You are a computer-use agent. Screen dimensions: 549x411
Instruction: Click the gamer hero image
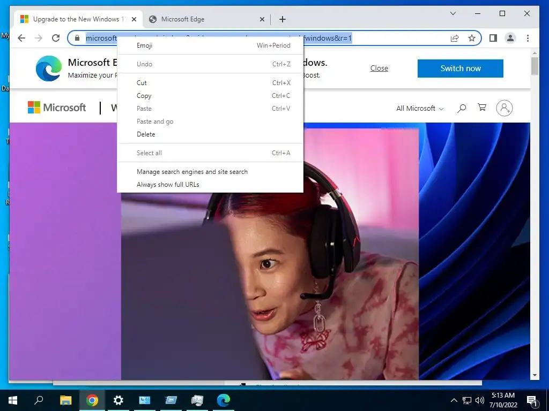[x=270, y=254]
